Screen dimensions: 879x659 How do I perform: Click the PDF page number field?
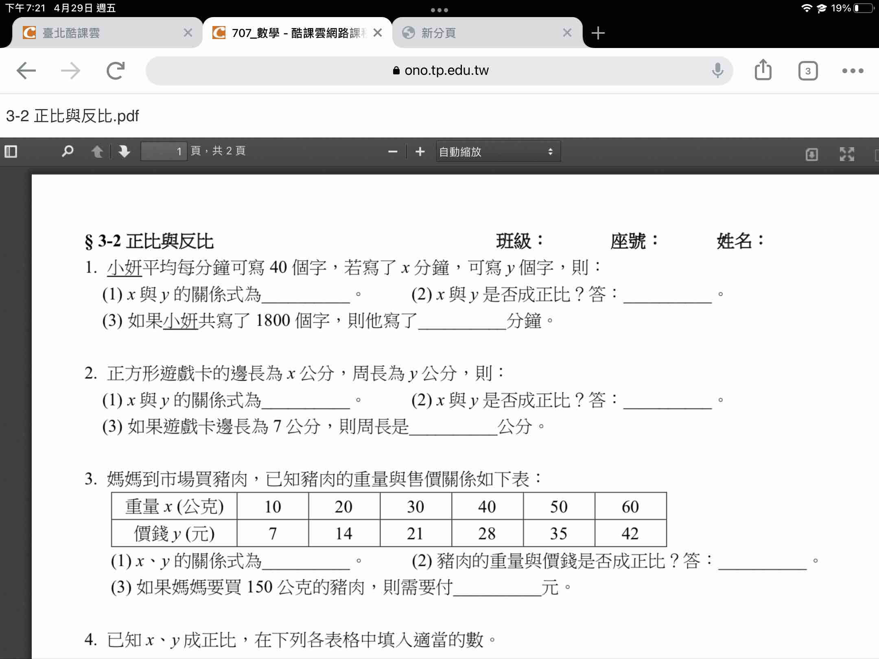click(x=164, y=151)
